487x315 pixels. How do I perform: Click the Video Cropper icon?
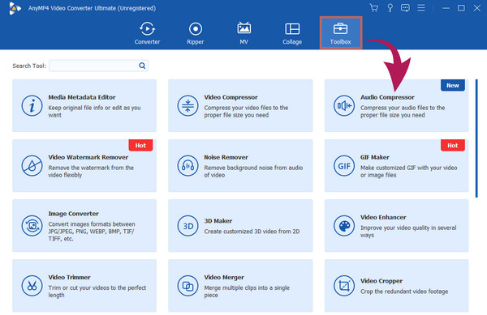click(344, 286)
